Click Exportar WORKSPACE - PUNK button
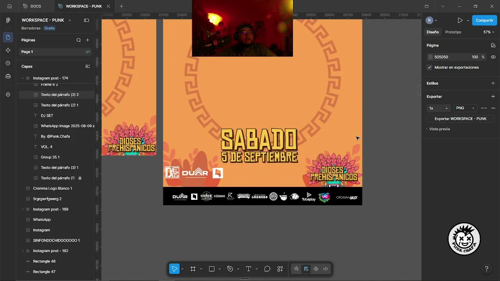Image resolution: width=500 pixels, height=281 pixels. point(461,119)
